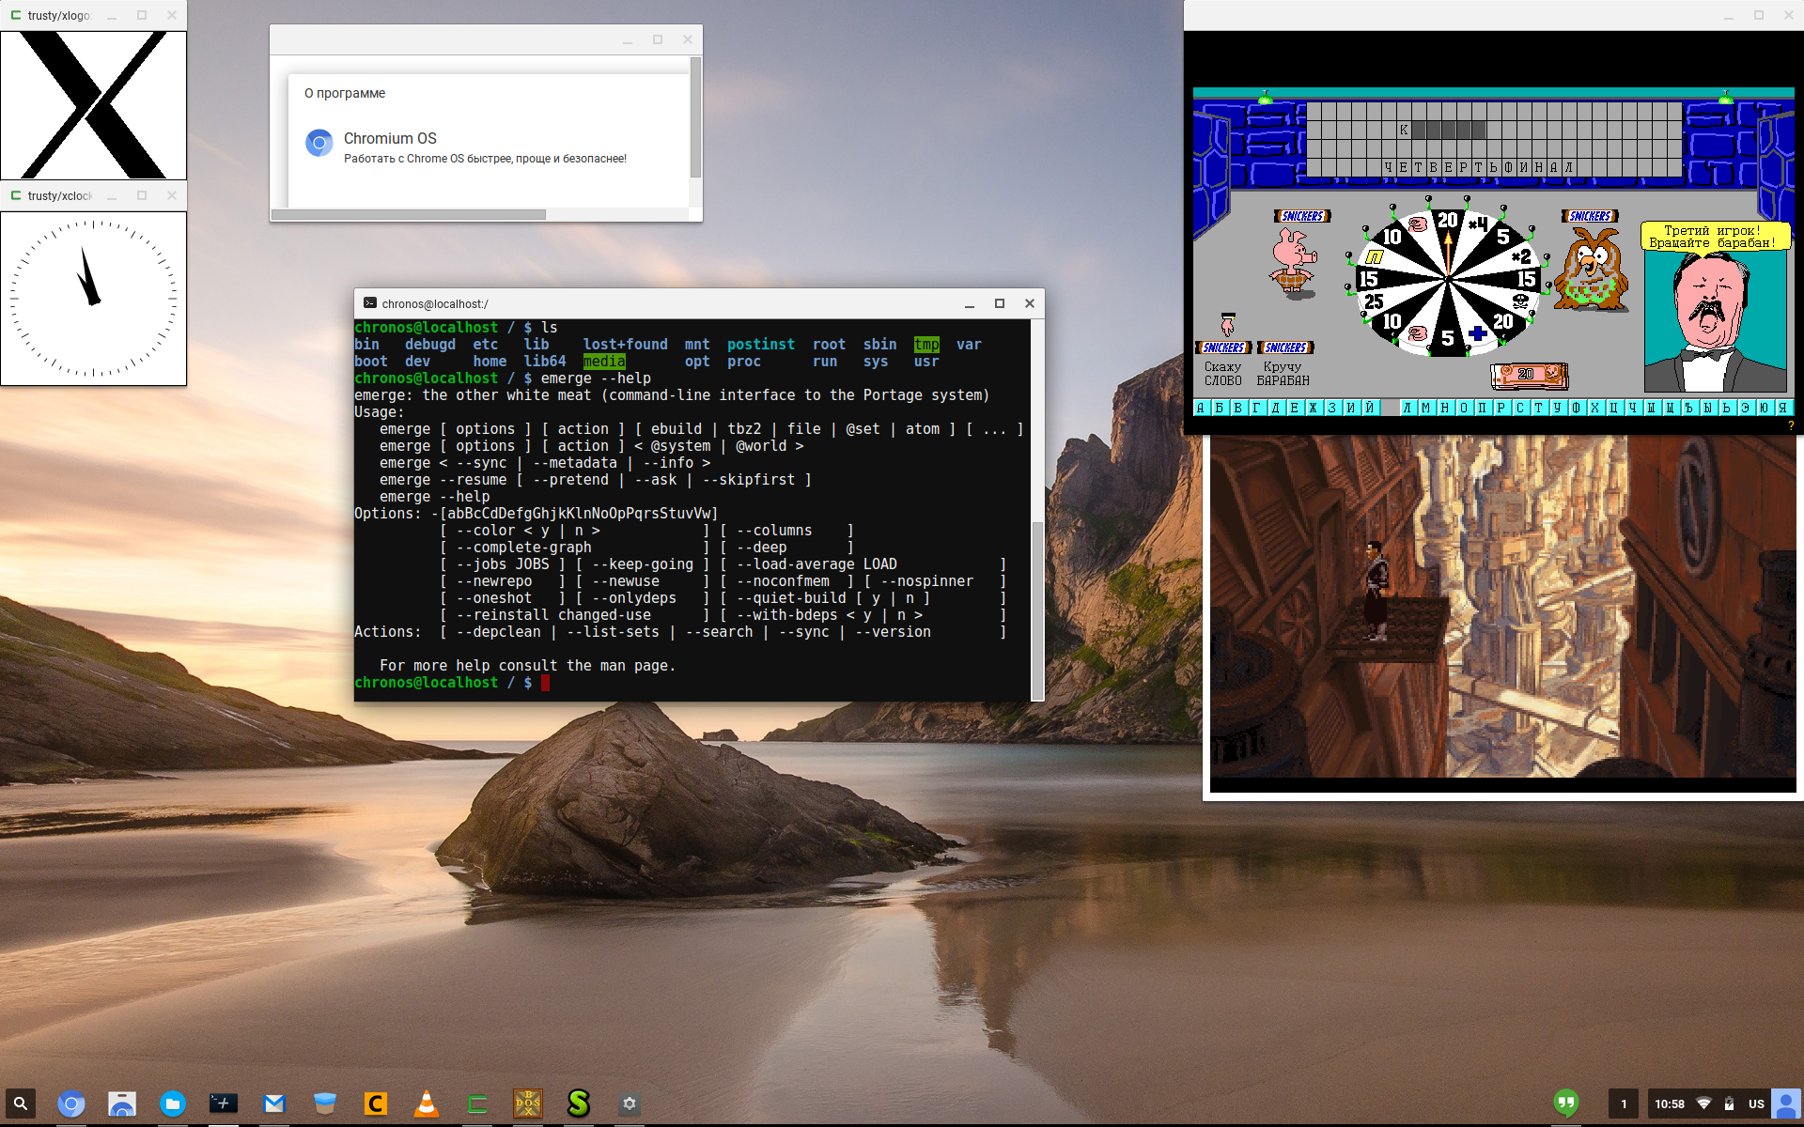
Task: Click the terminal window scrollbar
Action: click(1037, 610)
